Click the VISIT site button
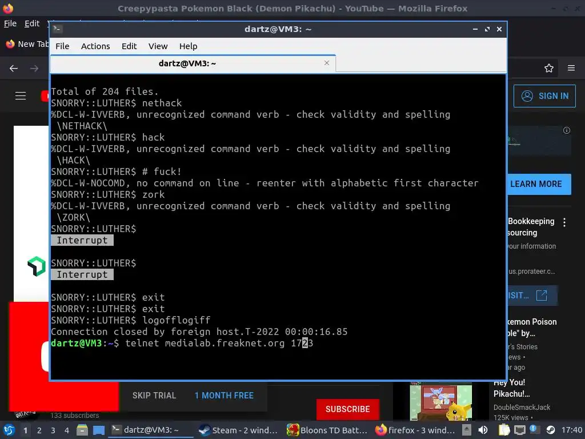 click(533, 296)
